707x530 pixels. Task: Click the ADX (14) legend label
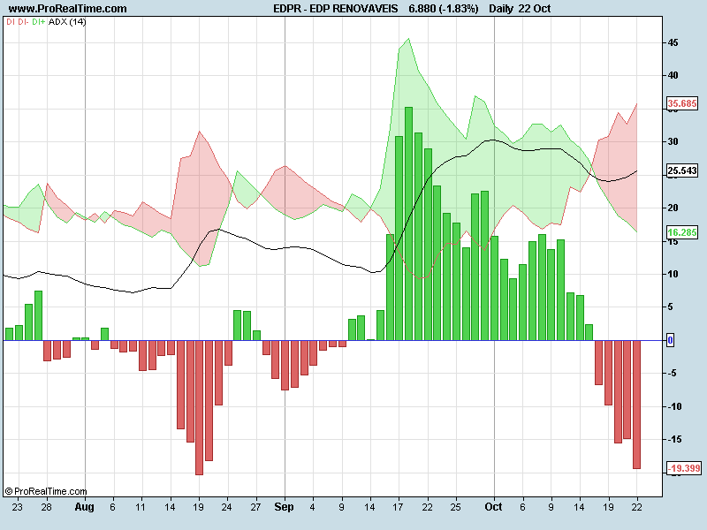pos(67,21)
